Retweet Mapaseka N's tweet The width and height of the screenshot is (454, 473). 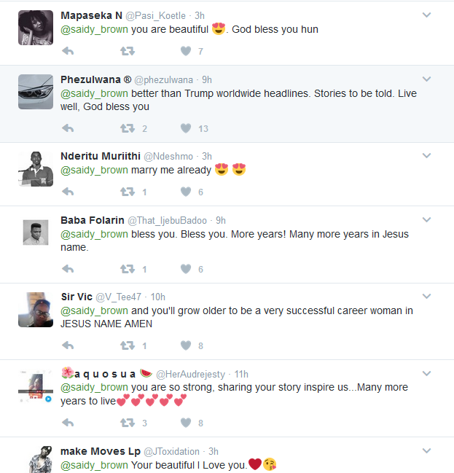[128, 51]
